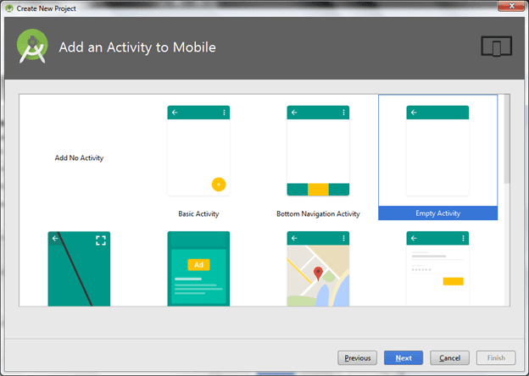Viewport: 529px width, 376px height.
Task: Go back with the Previous button
Action: [x=357, y=358]
